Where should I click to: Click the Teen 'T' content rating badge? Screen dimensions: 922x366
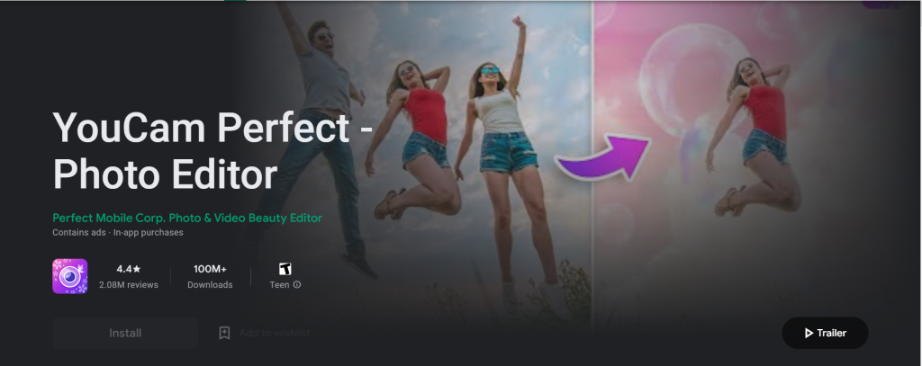pyautogui.click(x=285, y=269)
